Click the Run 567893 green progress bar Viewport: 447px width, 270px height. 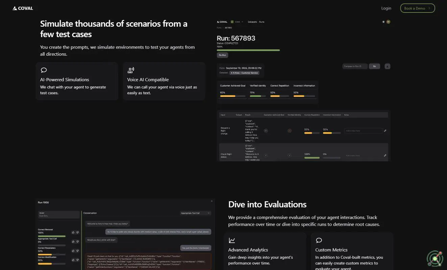[248, 50]
